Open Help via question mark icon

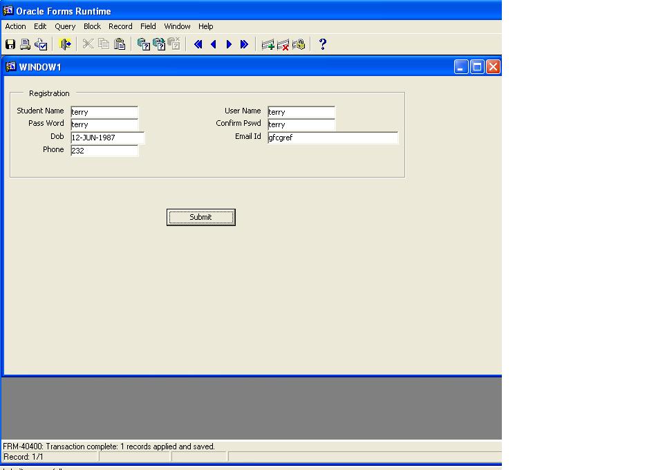pyautogui.click(x=322, y=44)
